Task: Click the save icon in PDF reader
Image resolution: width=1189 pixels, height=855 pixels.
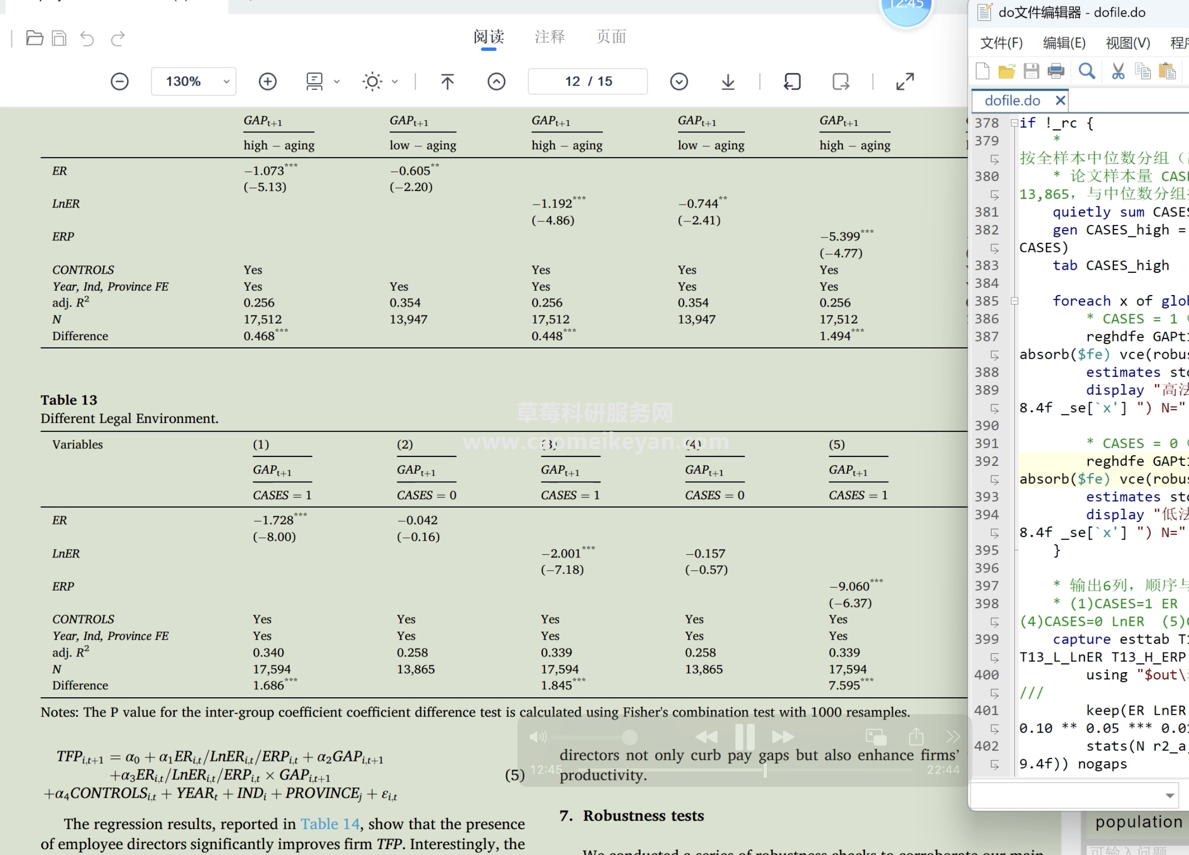Action: (59, 38)
